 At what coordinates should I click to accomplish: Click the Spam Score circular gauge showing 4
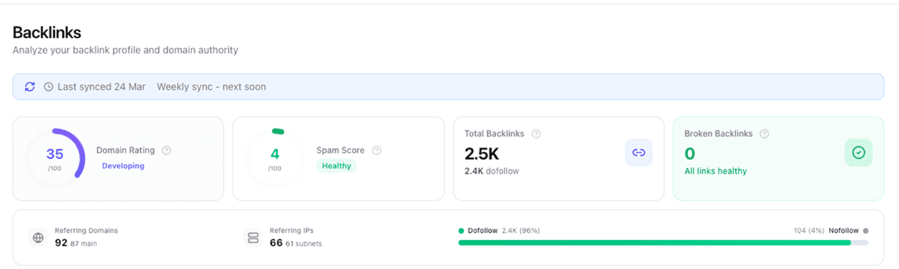275,159
